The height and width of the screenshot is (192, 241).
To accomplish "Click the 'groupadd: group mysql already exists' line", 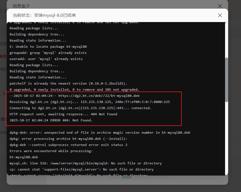I will (48, 53).
